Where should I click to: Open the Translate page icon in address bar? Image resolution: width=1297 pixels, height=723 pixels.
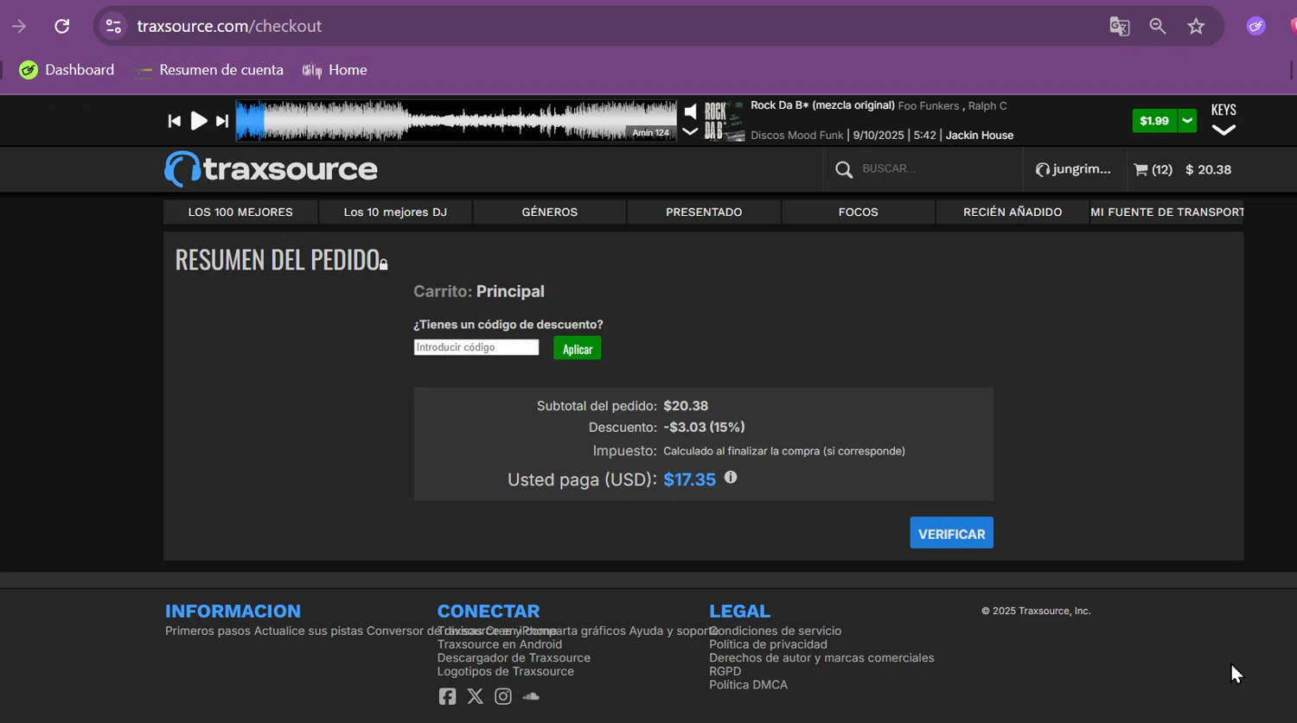click(x=1120, y=26)
